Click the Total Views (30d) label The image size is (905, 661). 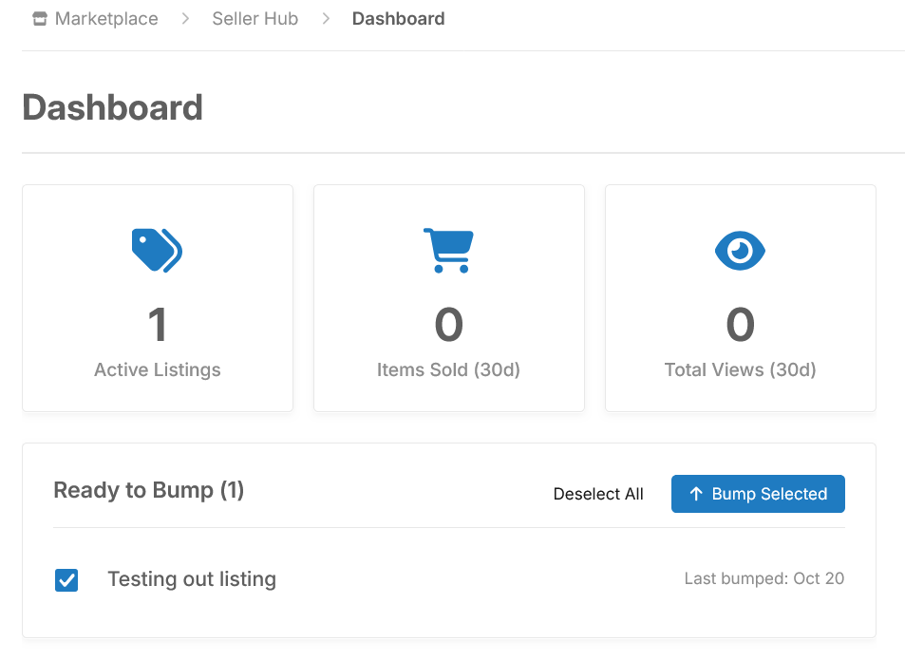740,370
